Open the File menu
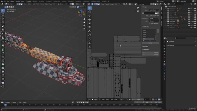Screen dimensions: 197x111 4,1
